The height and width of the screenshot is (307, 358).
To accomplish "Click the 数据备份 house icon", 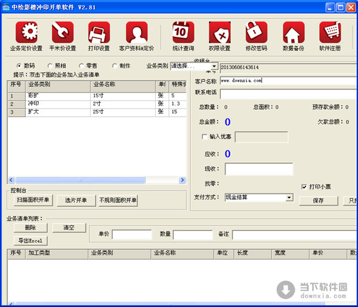I will [x=292, y=32].
